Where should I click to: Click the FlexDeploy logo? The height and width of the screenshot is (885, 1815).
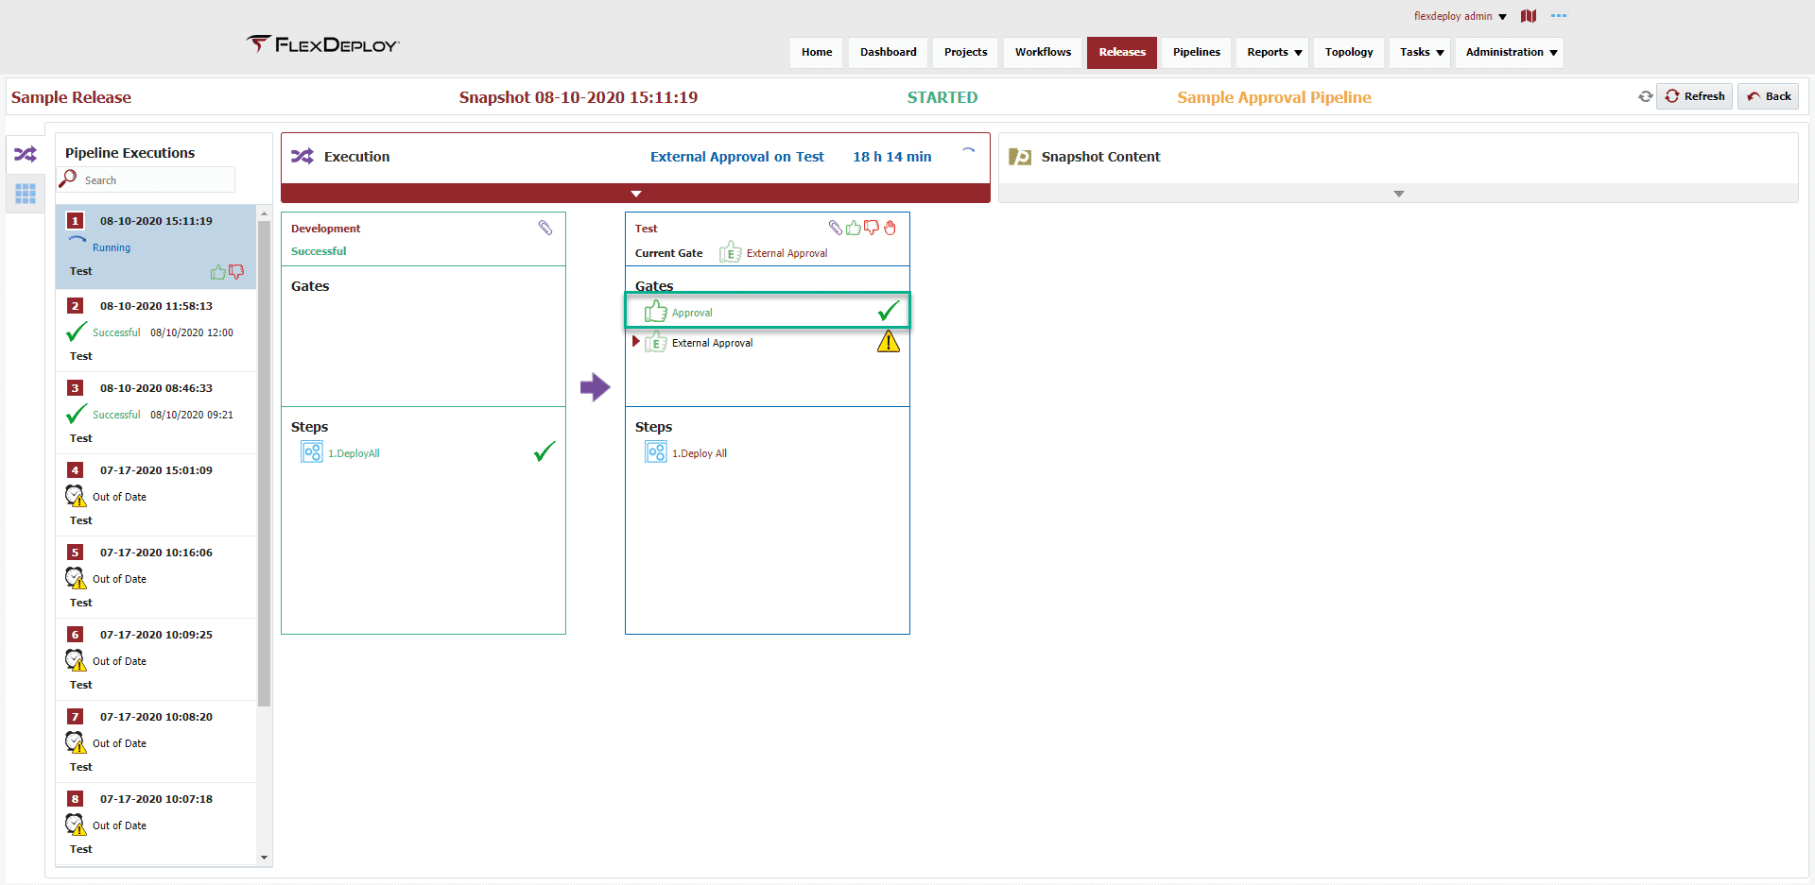tap(323, 44)
